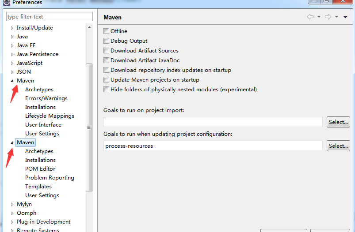The image size is (355, 232).
Task: Select the Install/Update preference item
Action: point(34,28)
